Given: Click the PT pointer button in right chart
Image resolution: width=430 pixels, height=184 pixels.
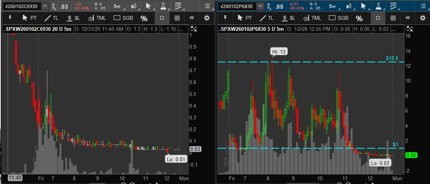Looking at the screenshot, I should point(245,18).
